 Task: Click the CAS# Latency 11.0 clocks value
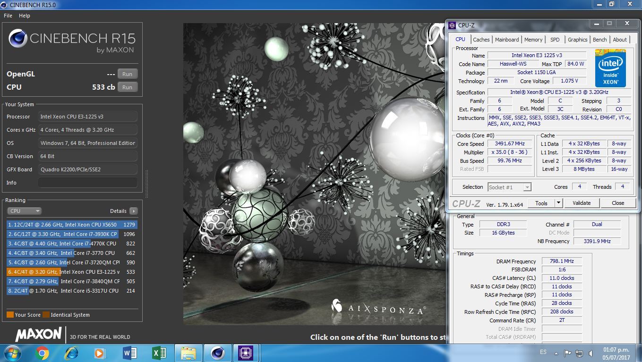pyautogui.click(x=561, y=278)
